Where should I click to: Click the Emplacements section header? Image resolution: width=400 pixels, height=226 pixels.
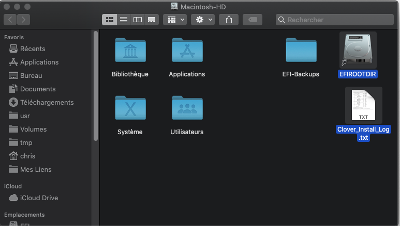(x=24, y=215)
